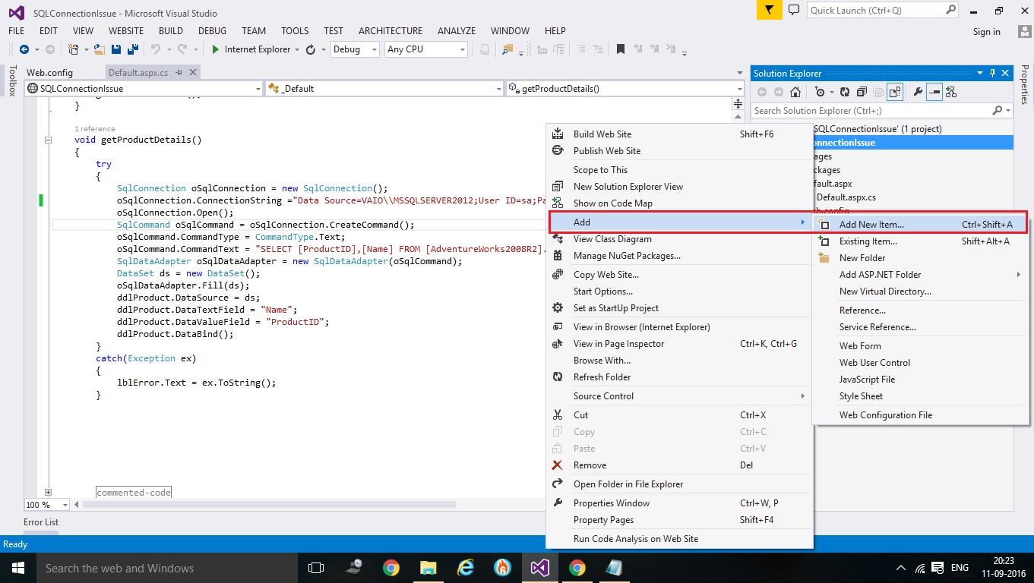Select Manage NuGet Packages... context entry

click(679, 256)
